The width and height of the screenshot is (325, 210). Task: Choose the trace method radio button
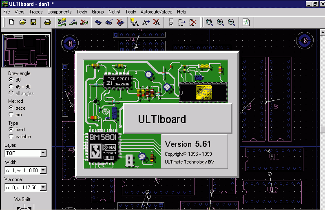(11, 108)
